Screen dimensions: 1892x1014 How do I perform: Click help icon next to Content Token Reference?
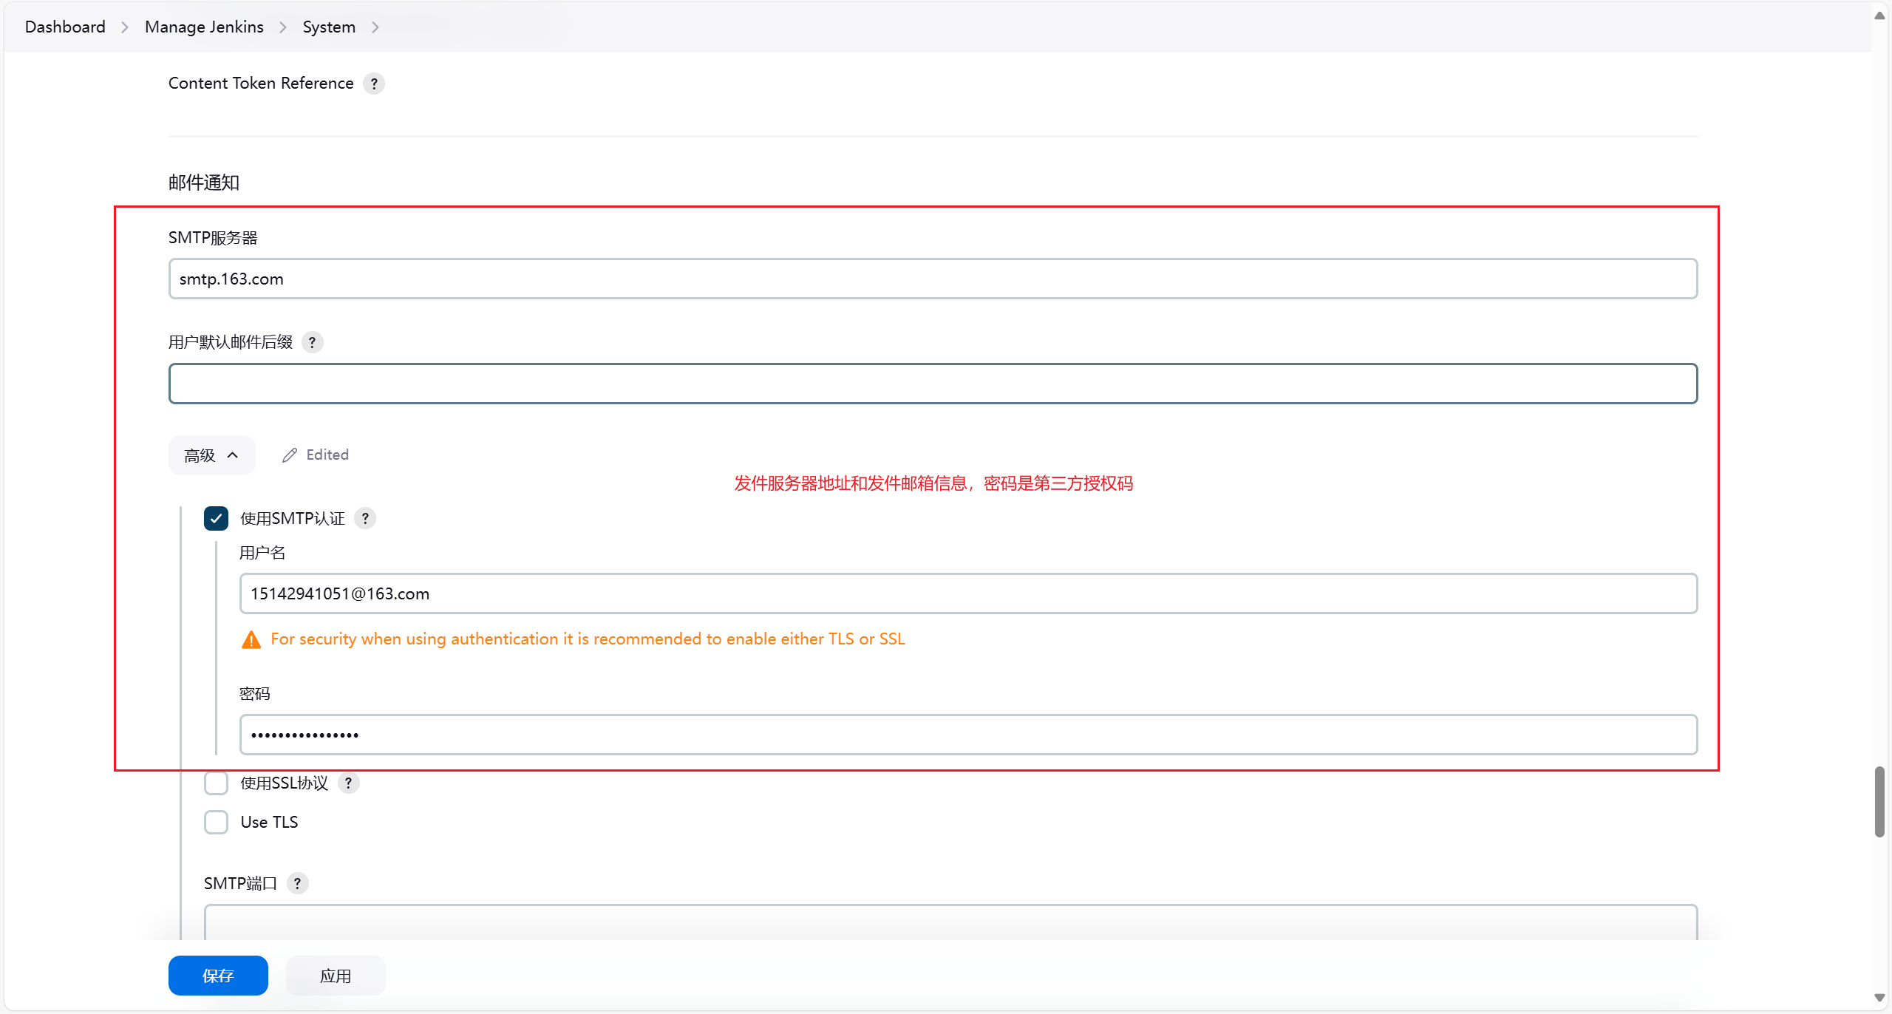[x=374, y=84]
